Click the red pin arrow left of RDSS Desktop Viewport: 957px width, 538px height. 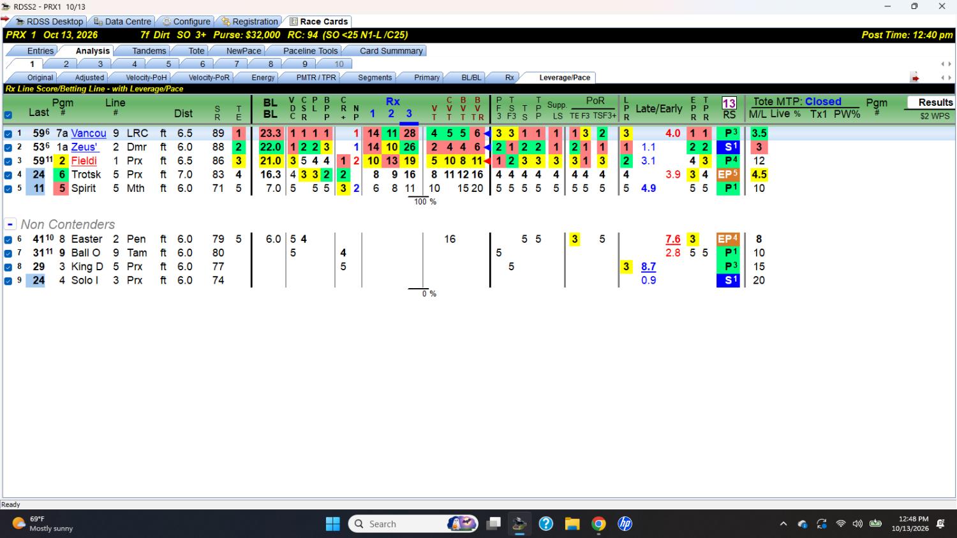[x=5, y=19]
